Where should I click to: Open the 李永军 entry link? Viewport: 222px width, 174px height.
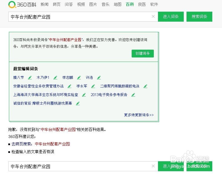(82, 86)
